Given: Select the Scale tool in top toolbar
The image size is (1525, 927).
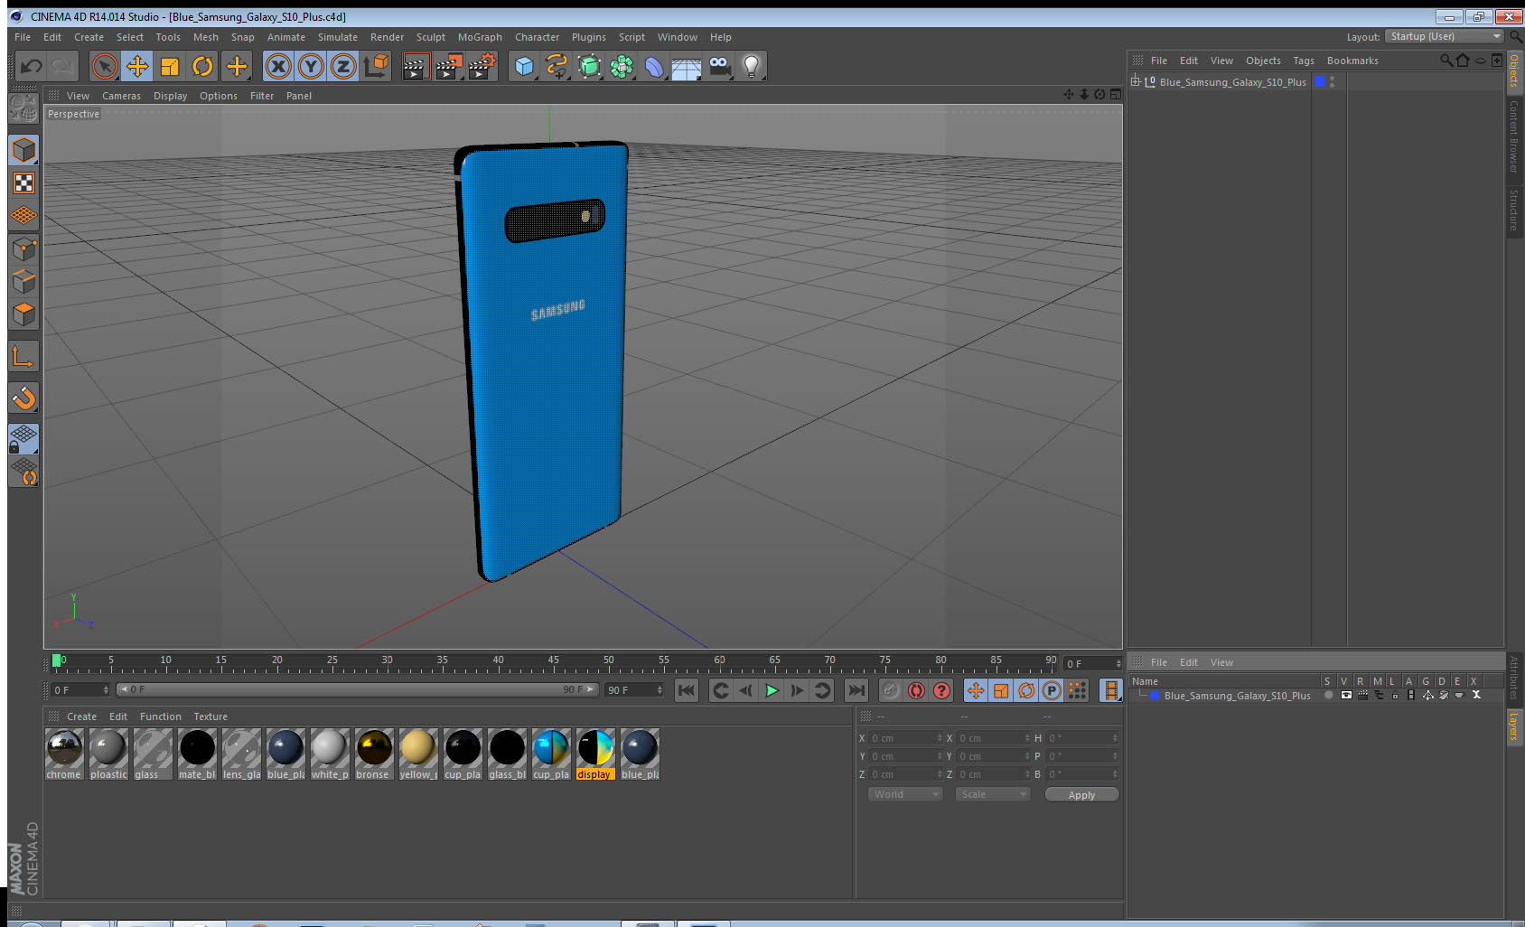Looking at the screenshot, I should (x=170, y=66).
